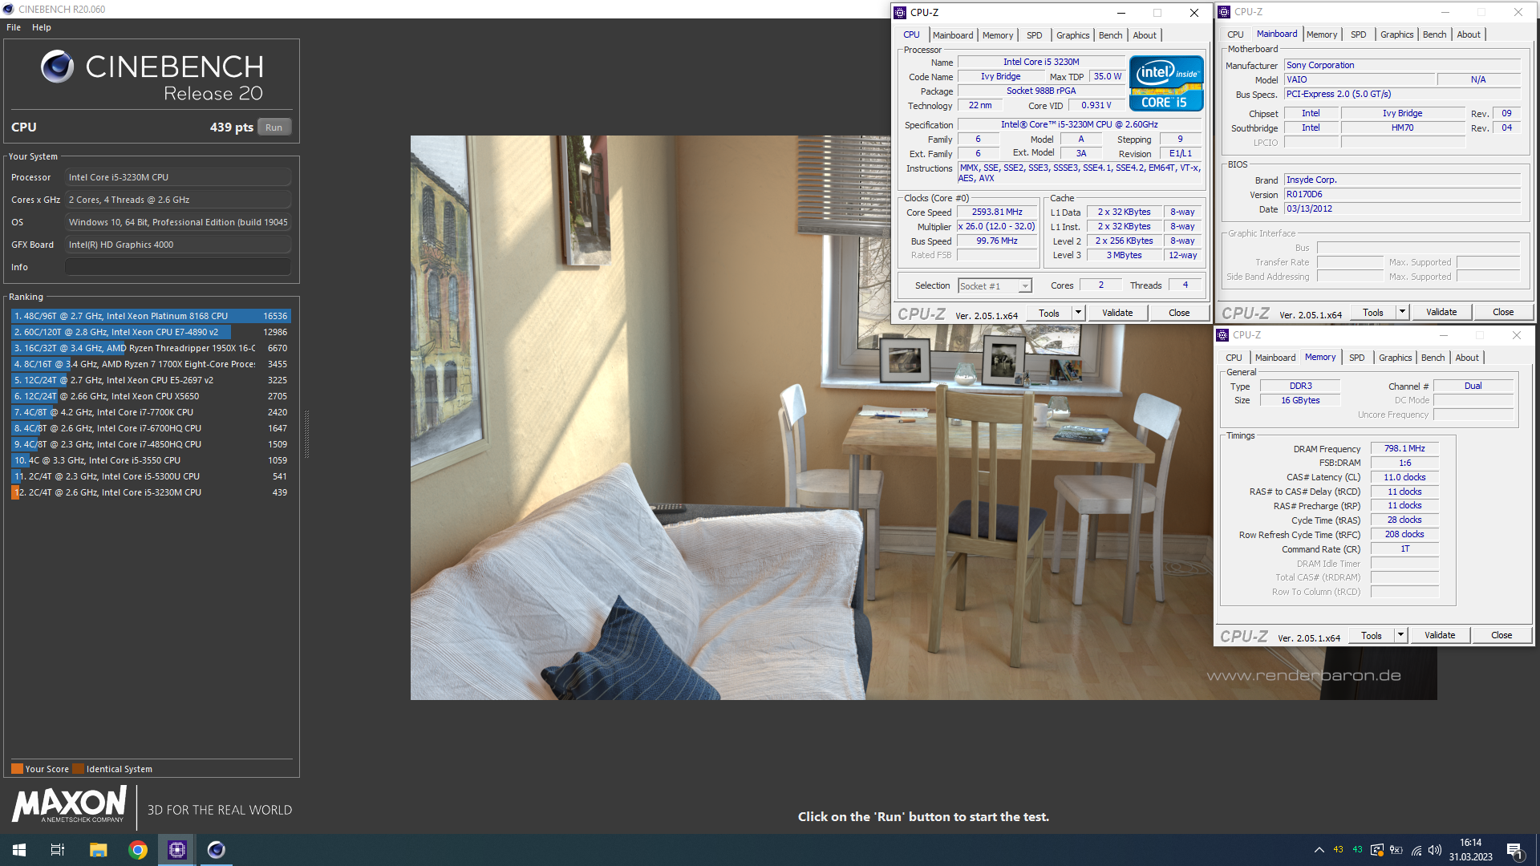Open the Graphics tab in CPU-Z CPU window

coord(1072,35)
